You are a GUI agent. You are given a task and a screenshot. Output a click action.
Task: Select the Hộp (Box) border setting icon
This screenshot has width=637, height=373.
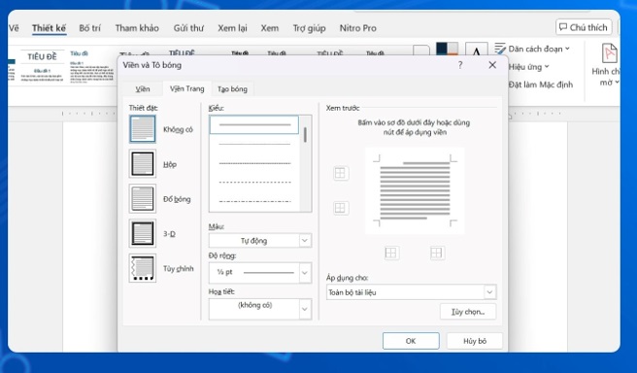click(142, 164)
